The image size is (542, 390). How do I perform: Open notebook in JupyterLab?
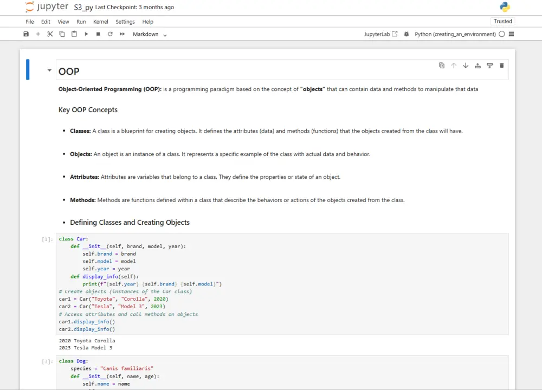point(380,34)
